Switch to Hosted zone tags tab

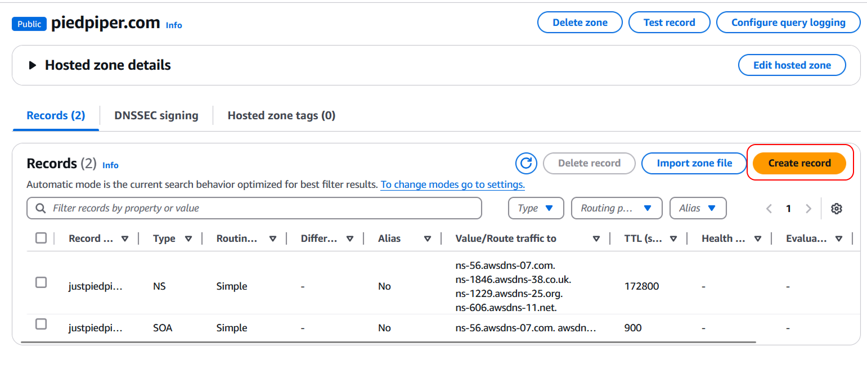[281, 115]
